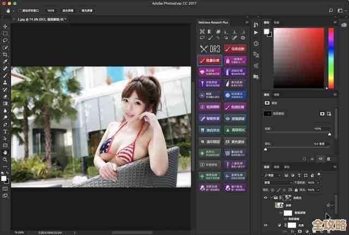The height and width of the screenshot is (235, 349).
Task: Select the Rectangle shape tool
Action: tap(5, 146)
